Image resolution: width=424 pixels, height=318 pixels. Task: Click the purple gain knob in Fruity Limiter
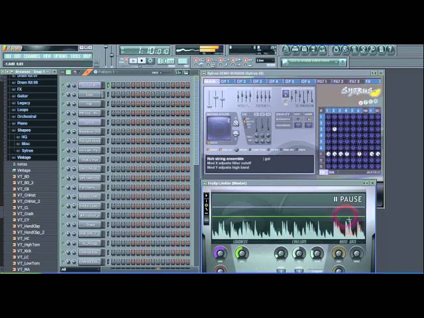pyautogui.click(x=221, y=253)
